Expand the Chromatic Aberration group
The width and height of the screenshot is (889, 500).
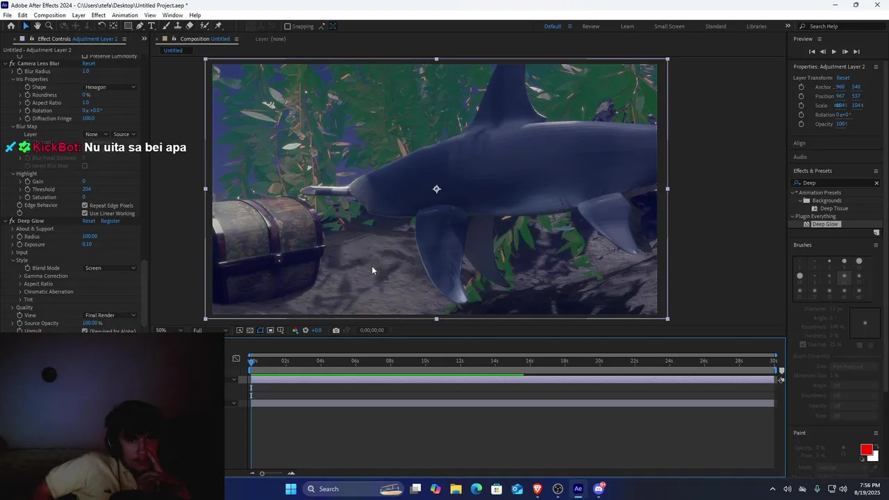(20, 292)
